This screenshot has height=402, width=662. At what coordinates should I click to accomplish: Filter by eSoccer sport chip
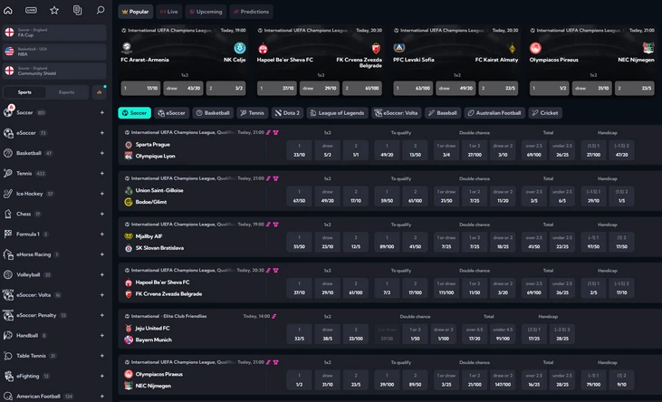click(171, 113)
